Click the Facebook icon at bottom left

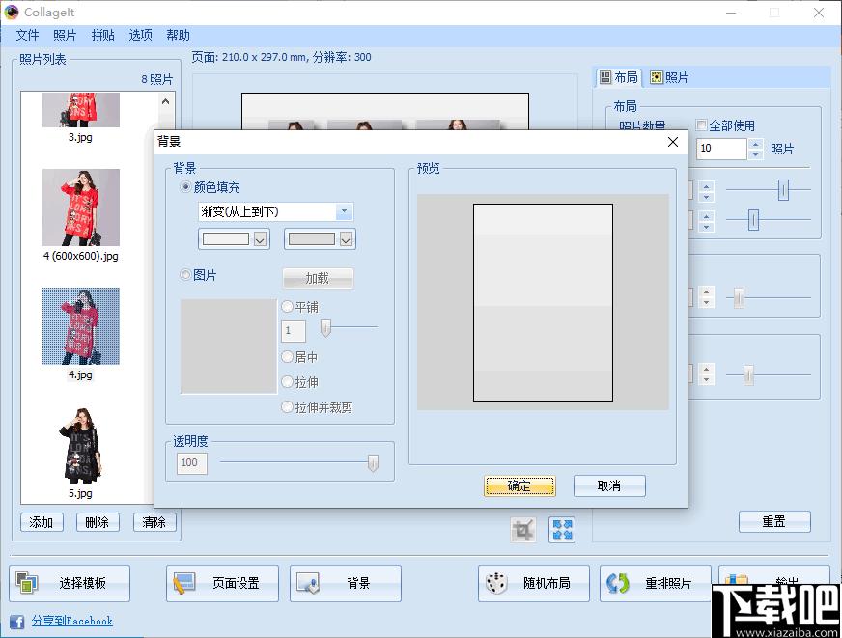pyautogui.click(x=16, y=622)
